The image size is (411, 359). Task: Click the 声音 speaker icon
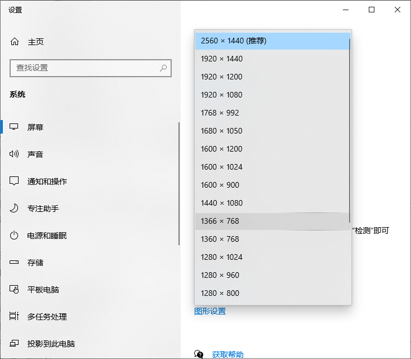click(14, 154)
